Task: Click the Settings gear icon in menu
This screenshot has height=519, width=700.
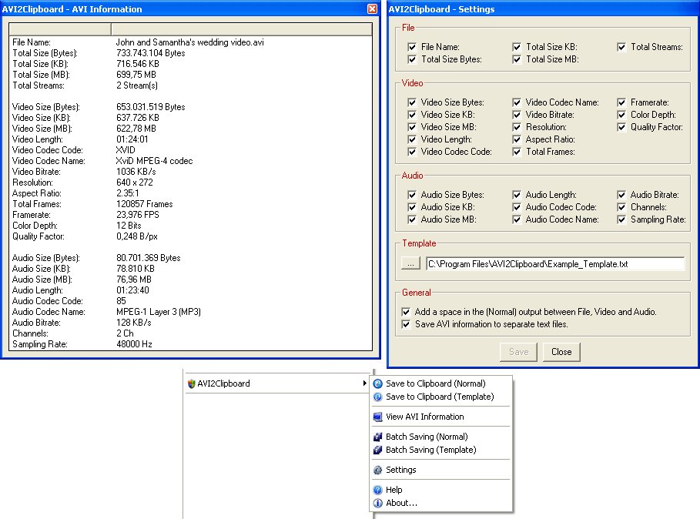Action: 377,470
